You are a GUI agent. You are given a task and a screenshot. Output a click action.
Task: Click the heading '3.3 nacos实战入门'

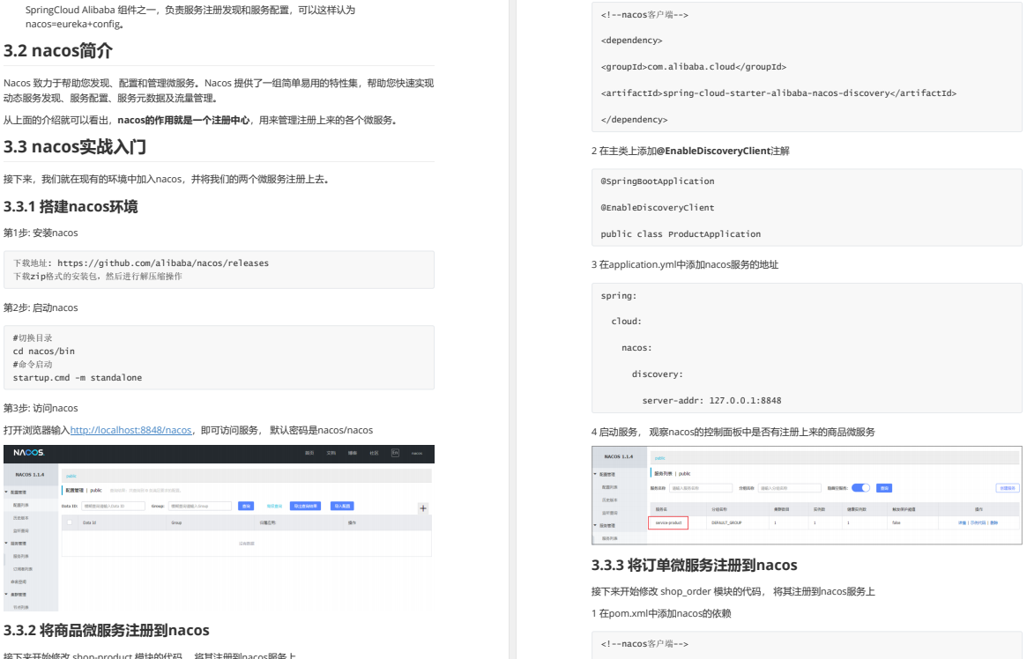click(x=75, y=146)
